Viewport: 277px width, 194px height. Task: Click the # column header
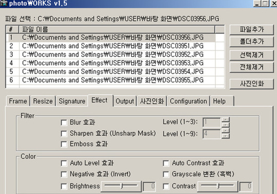point(12,29)
